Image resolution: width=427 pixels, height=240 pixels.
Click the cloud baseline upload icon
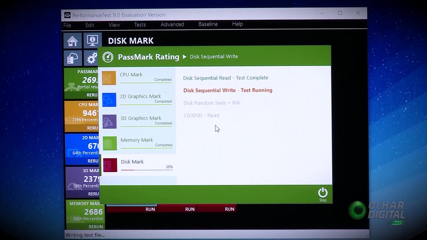coord(72,58)
